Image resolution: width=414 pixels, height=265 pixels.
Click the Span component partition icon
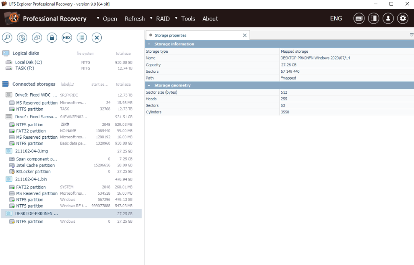[12, 159]
